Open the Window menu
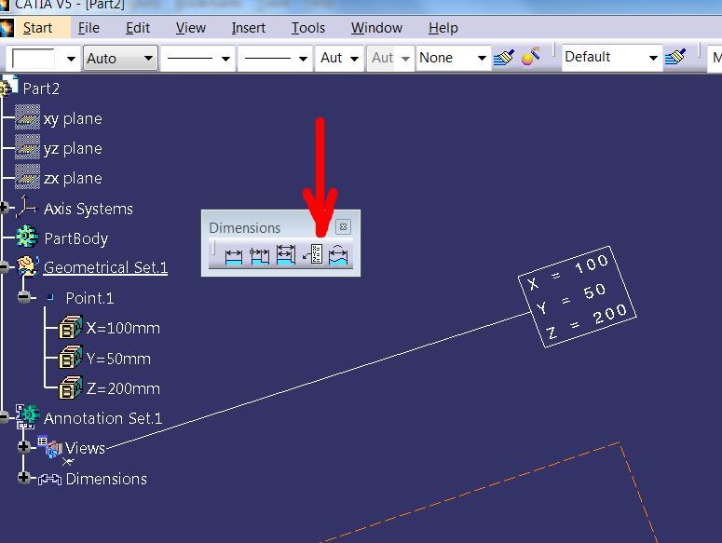This screenshot has width=722, height=543. (x=376, y=28)
